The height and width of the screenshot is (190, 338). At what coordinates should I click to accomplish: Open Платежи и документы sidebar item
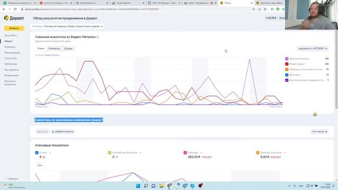[10, 83]
